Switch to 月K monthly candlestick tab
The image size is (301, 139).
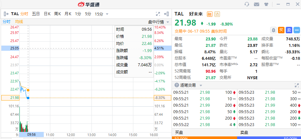pyautogui.click(x=68, y=14)
